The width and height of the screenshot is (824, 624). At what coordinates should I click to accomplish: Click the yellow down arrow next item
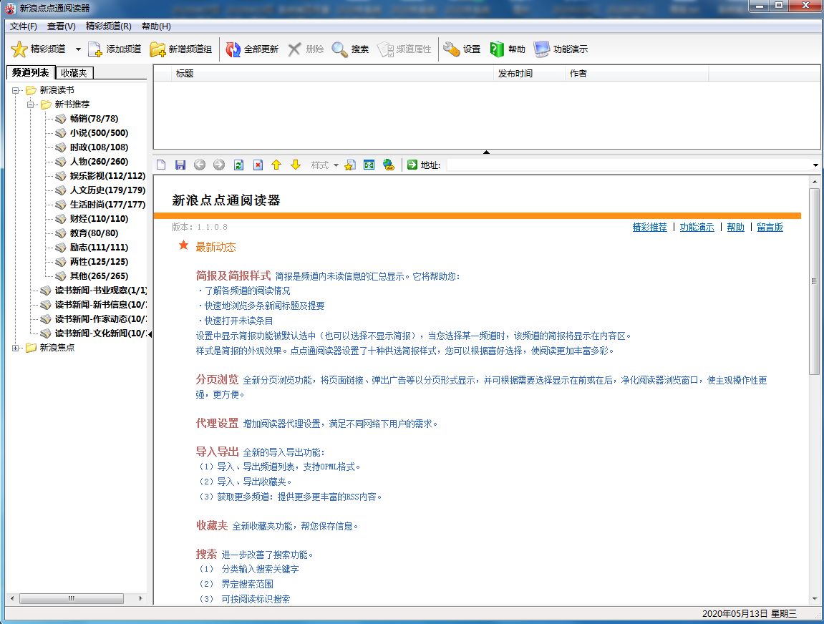click(296, 165)
